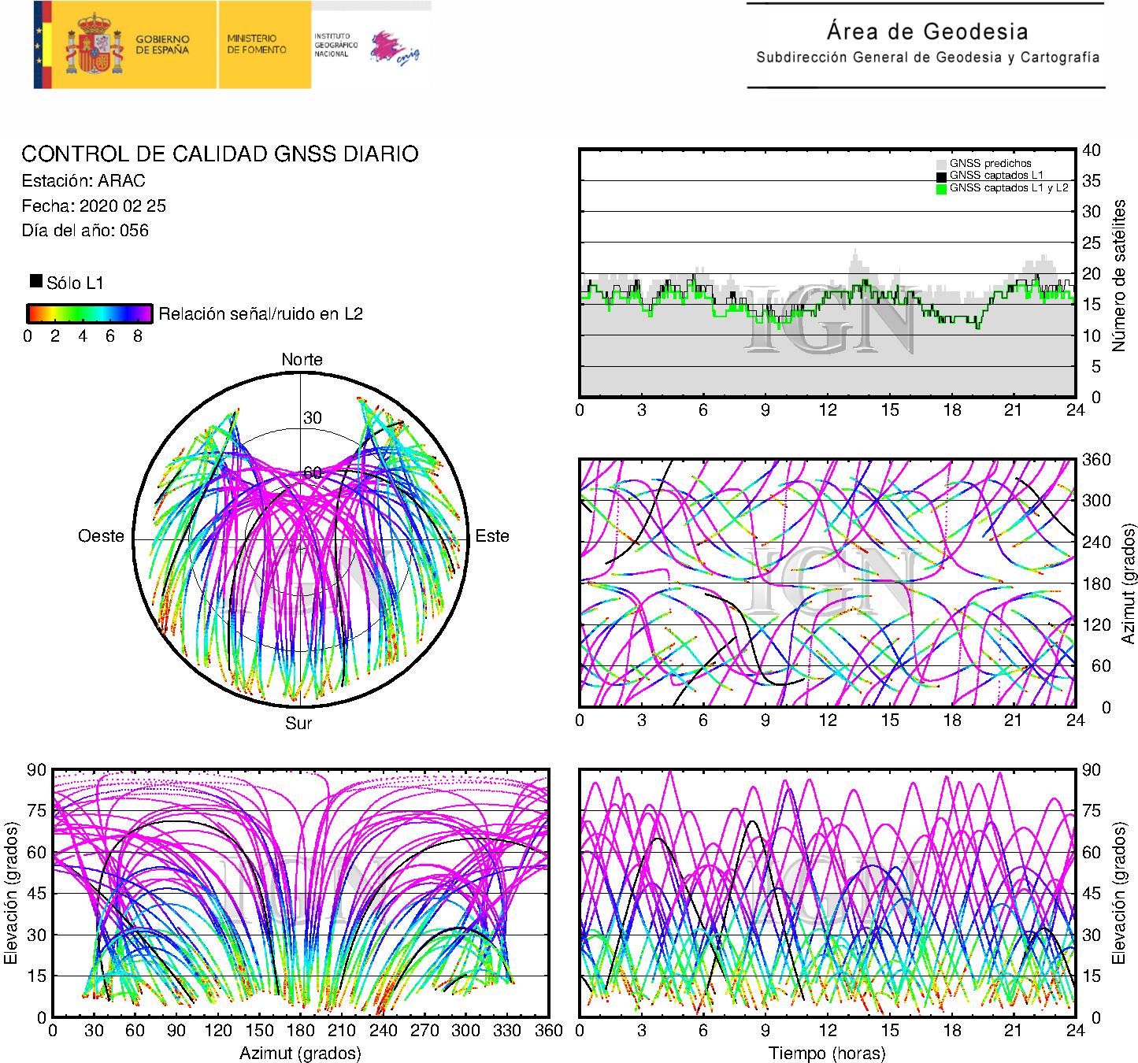1138x1063 pixels.
Task: Click the Fecha: 2020 02 25 text
Action: point(94,206)
